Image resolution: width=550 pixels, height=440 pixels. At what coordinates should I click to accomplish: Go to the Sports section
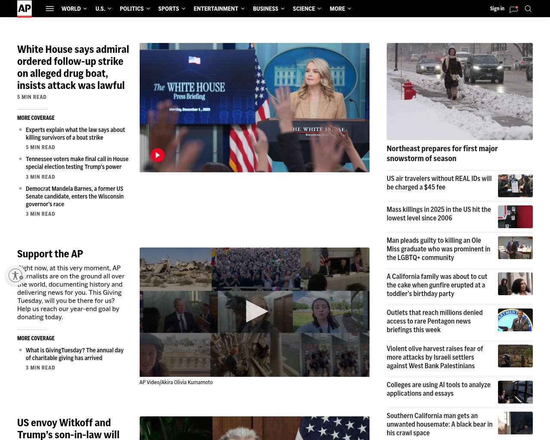(x=168, y=9)
